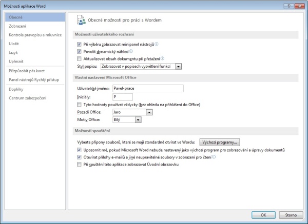Select the Obecné category

point(35,17)
